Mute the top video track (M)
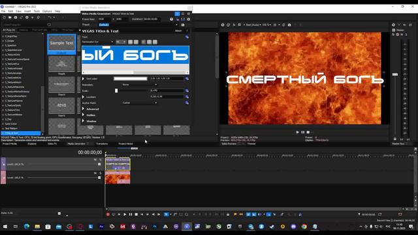This screenshot has width=418, height=235. pos(95,159)
